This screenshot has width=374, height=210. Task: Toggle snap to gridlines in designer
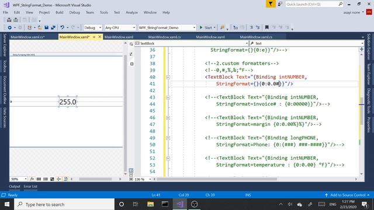pos(46,179)
